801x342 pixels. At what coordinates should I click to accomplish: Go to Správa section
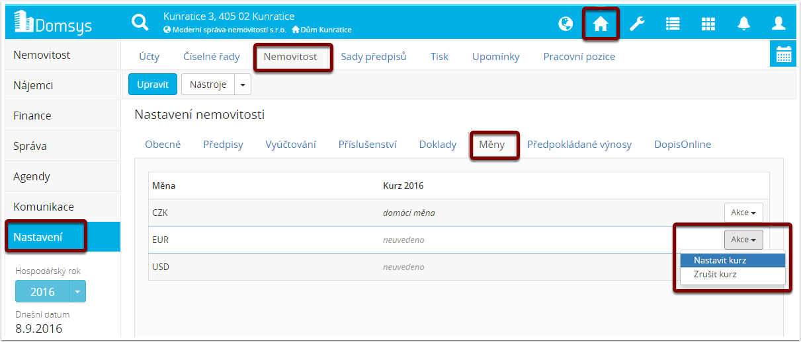coord(63,146)
